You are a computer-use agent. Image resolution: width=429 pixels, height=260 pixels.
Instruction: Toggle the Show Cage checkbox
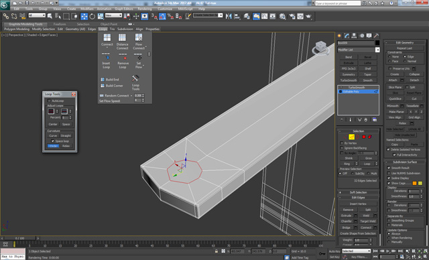click(389, 183)
